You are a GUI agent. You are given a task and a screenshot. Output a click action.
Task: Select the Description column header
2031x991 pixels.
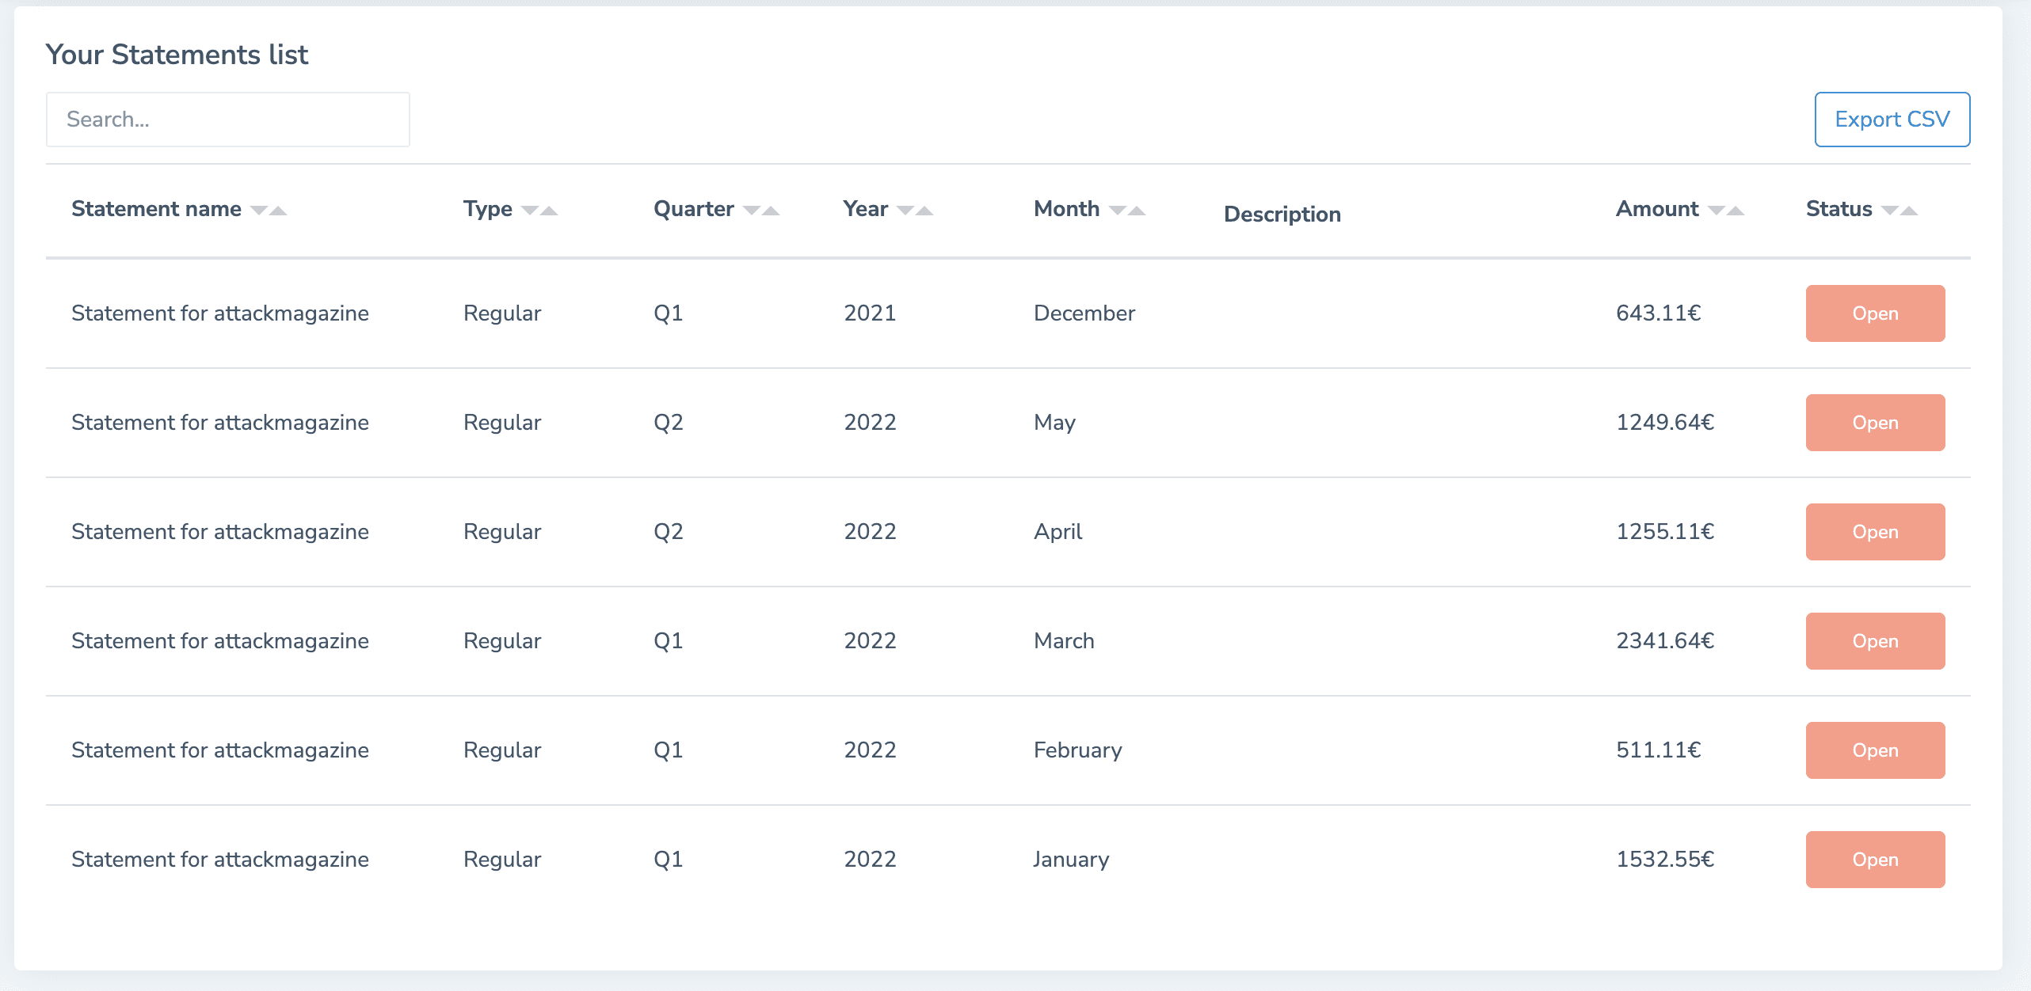[x=1282, y=215]
